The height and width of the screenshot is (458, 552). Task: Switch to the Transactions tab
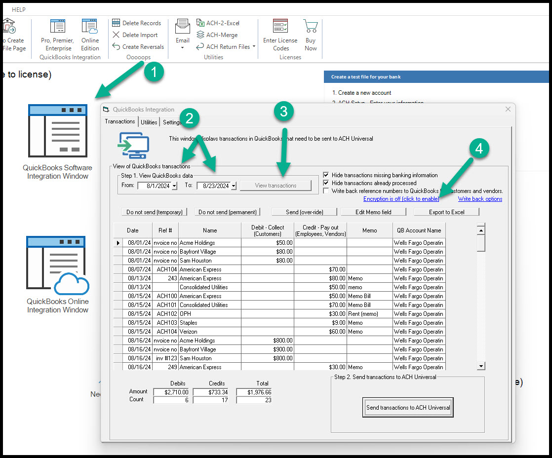[119, 121]
